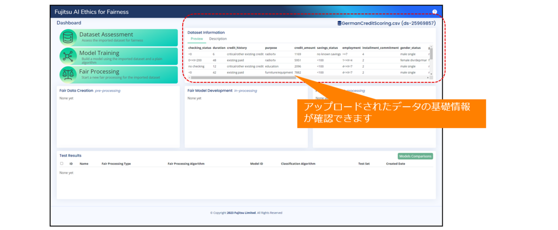Viewport: 558px width, 230px height.
Task: Click the Fair Processing Algorithm column header
Action: (186, 164)
